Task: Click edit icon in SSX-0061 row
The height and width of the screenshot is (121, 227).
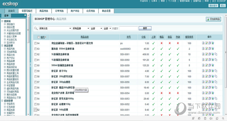Action: click(207, 54)
